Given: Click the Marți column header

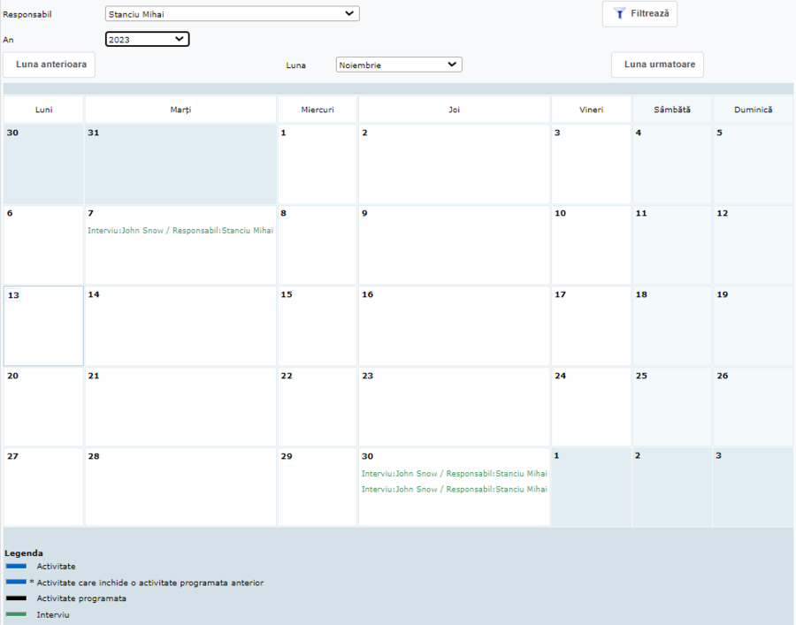Looking at the screenshot, I should (180, 110).
